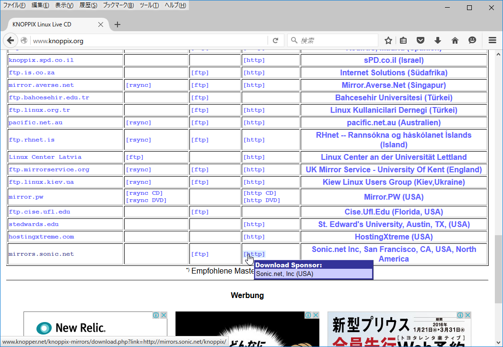The width and height of the screenshot is (503, 347).
Task: Open UK Mirror Service University Of Kent link
Action: (x=394, y=169)
